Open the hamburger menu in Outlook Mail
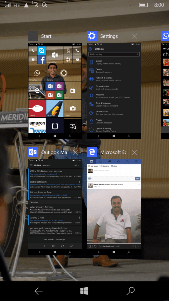Image resolution: width=169 pixels, height=301 pixels. [31, 165]
